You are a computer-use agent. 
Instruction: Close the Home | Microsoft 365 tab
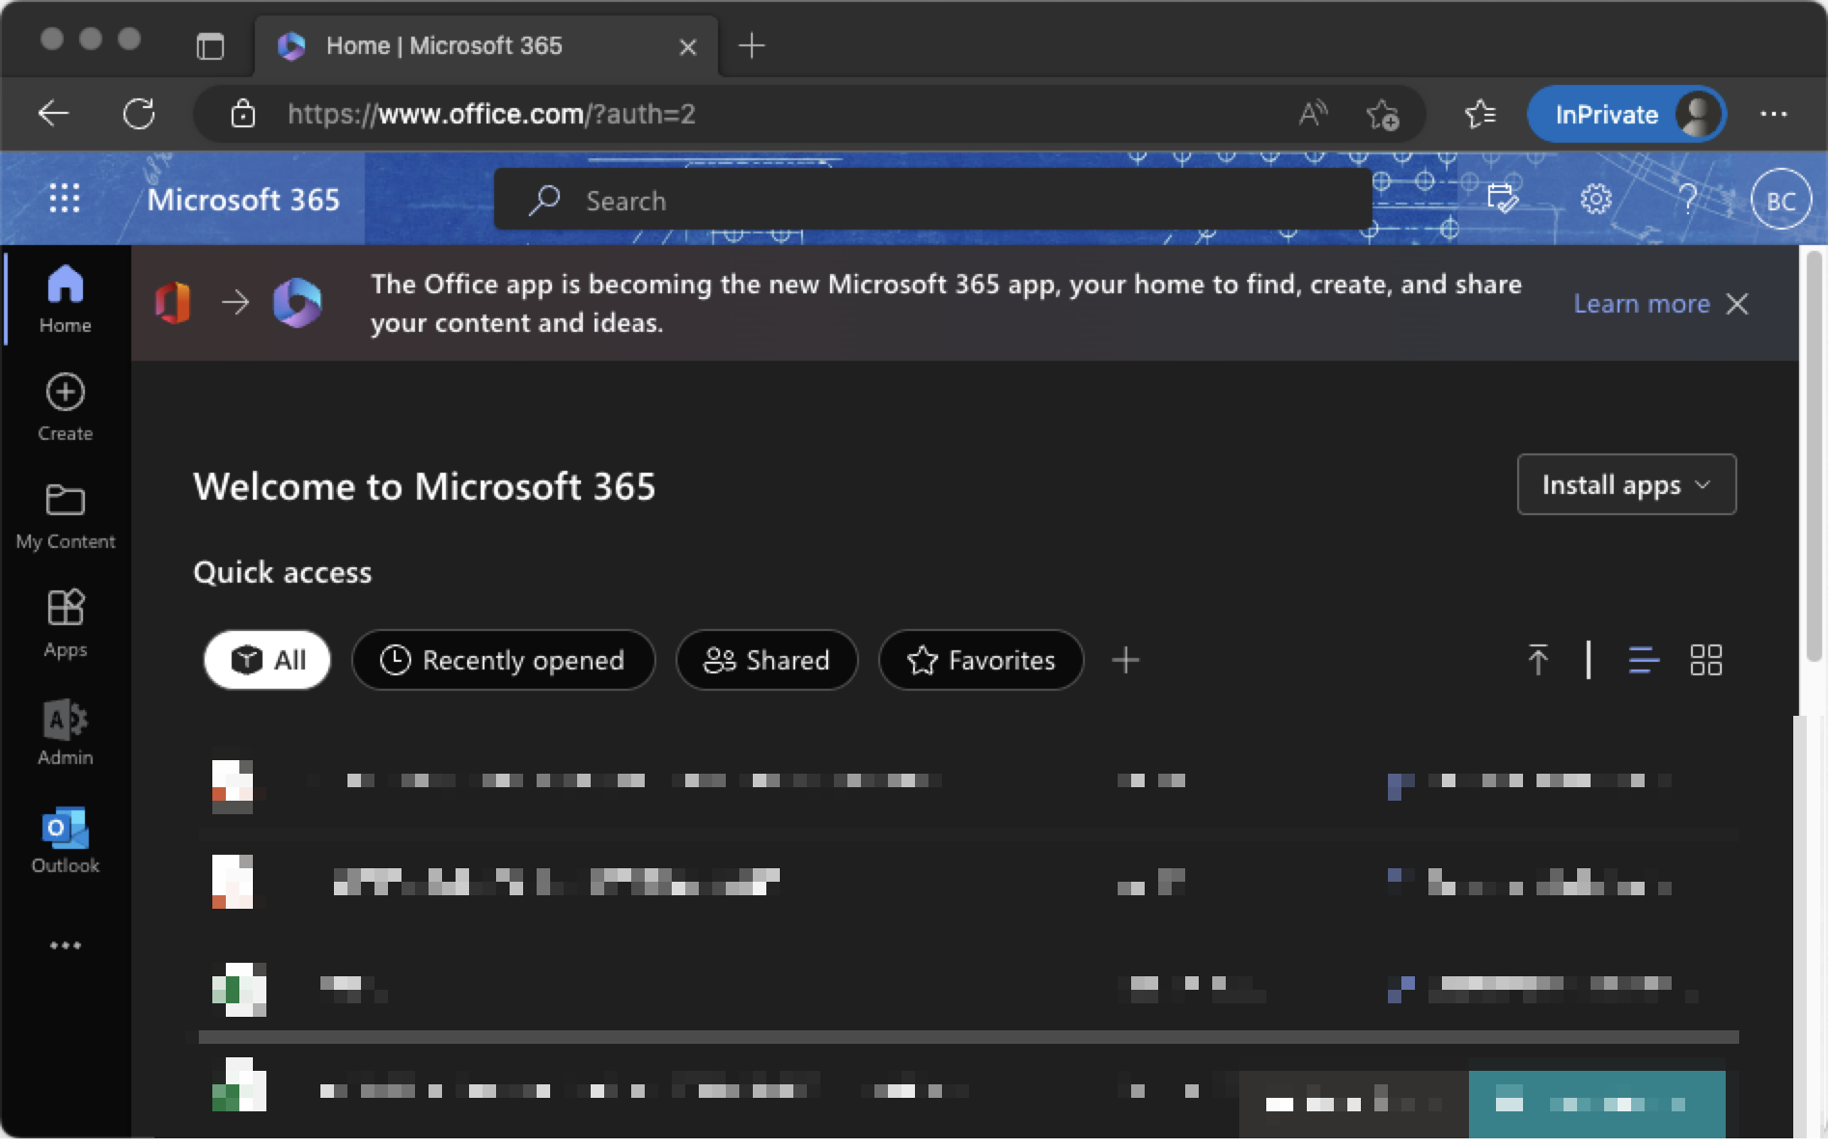688,46
